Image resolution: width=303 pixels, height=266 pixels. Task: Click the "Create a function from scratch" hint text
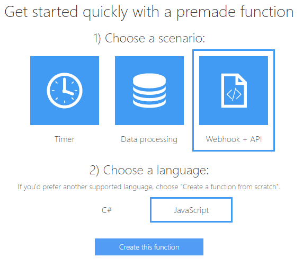point(230,187)
